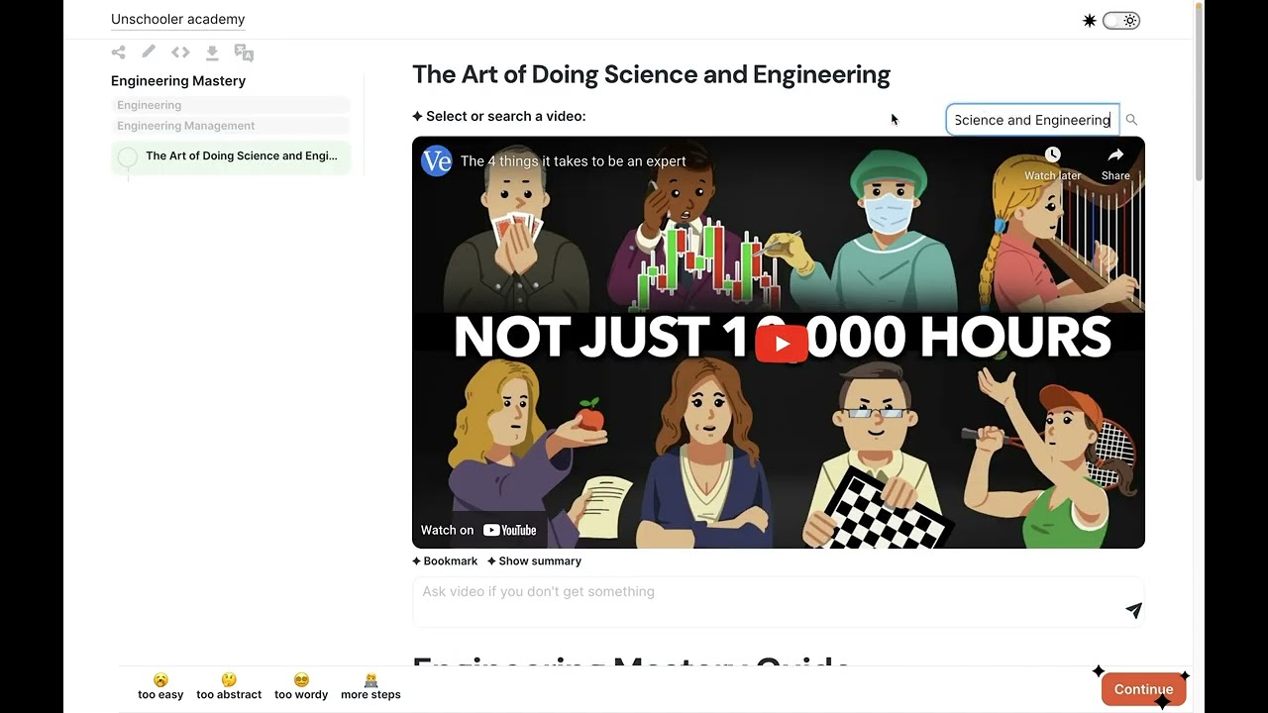Click the share icon in sidebar toolbar
The height and width of the screenshot is (713, 1268).
(119, 52)
